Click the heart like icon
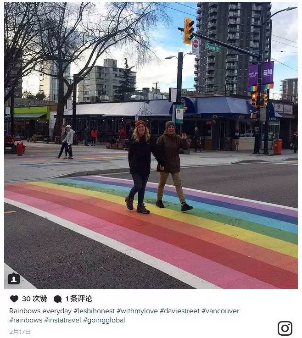Screen dimensions: 302x338 (x=14, y=299)
